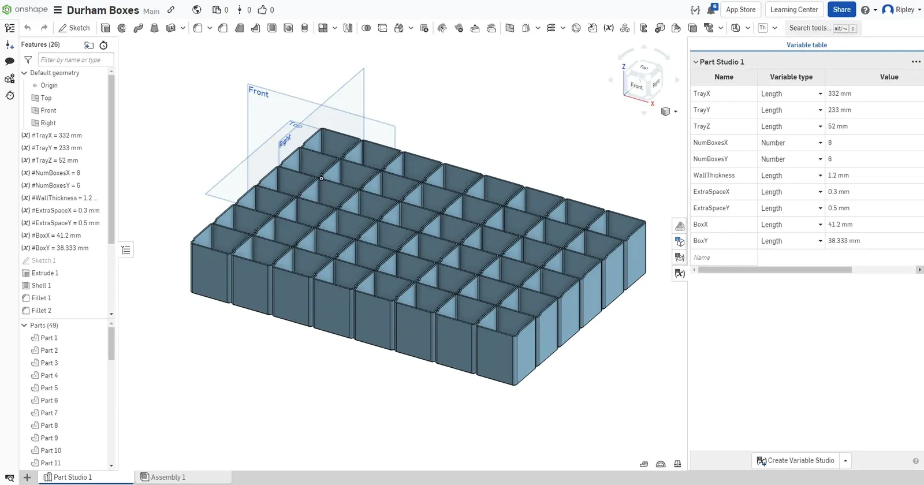Click the onshape logo

[25, 9]
